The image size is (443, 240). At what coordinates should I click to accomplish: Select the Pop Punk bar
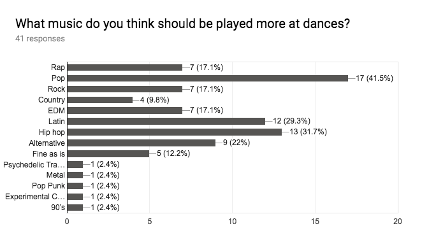[x=75, y=186]
